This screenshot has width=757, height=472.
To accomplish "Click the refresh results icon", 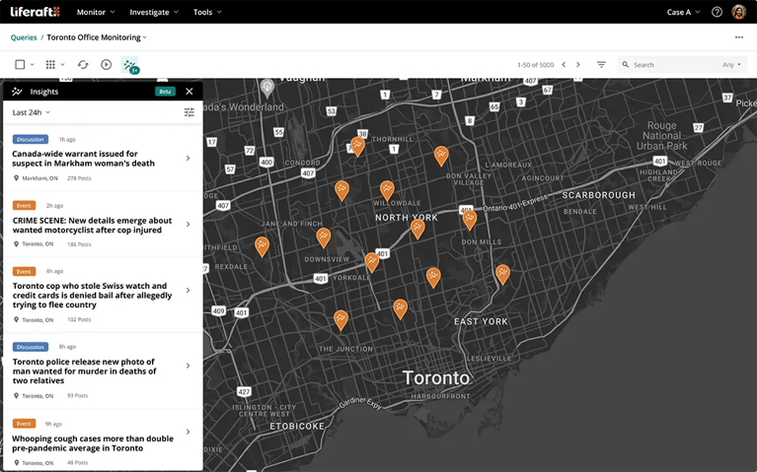I will [83, 65].
